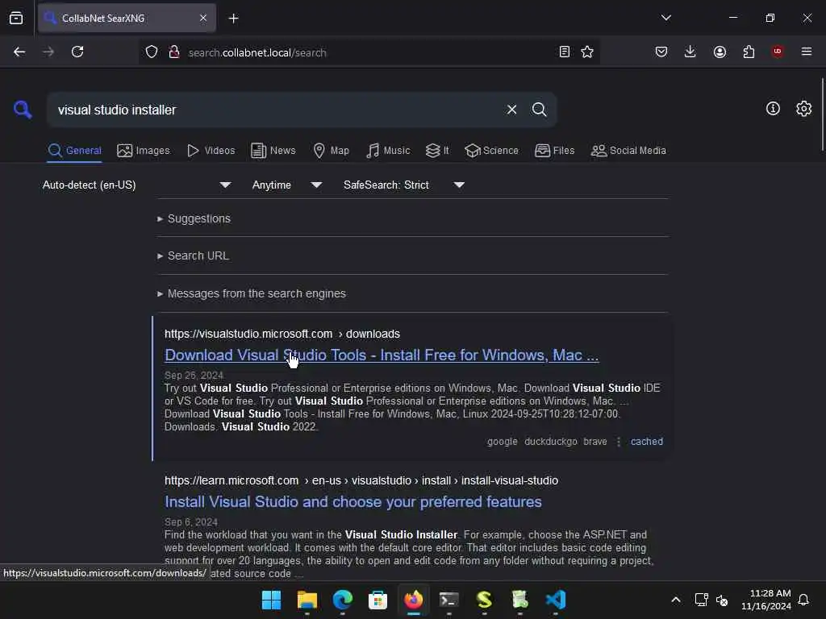The image size is (826, 619).
Task: Close the CollabNet SearXNG tab
Action: tap(203, 18)
